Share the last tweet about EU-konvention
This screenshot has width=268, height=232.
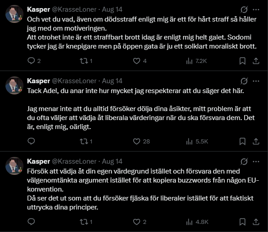(256, 222)
